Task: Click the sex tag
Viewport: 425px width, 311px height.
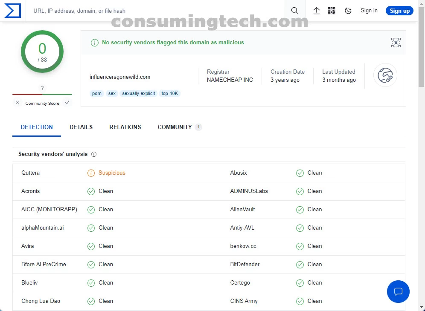Action: (112, 93)
